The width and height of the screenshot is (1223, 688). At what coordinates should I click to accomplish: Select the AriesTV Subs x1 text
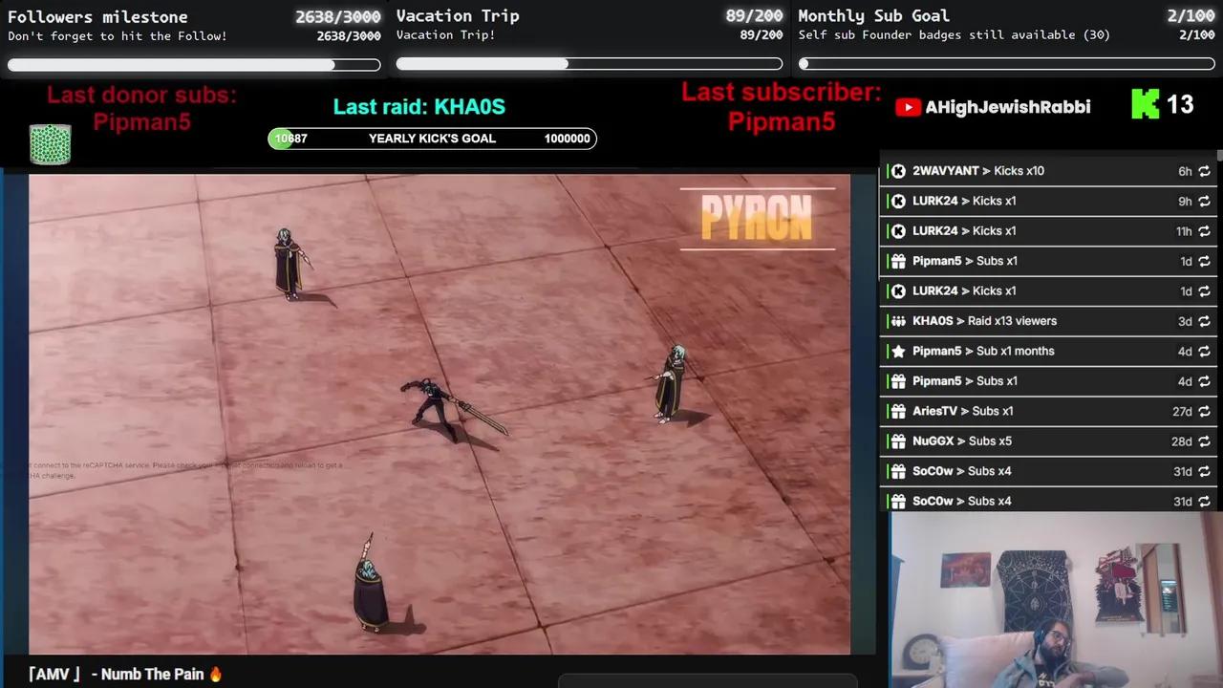963,411
